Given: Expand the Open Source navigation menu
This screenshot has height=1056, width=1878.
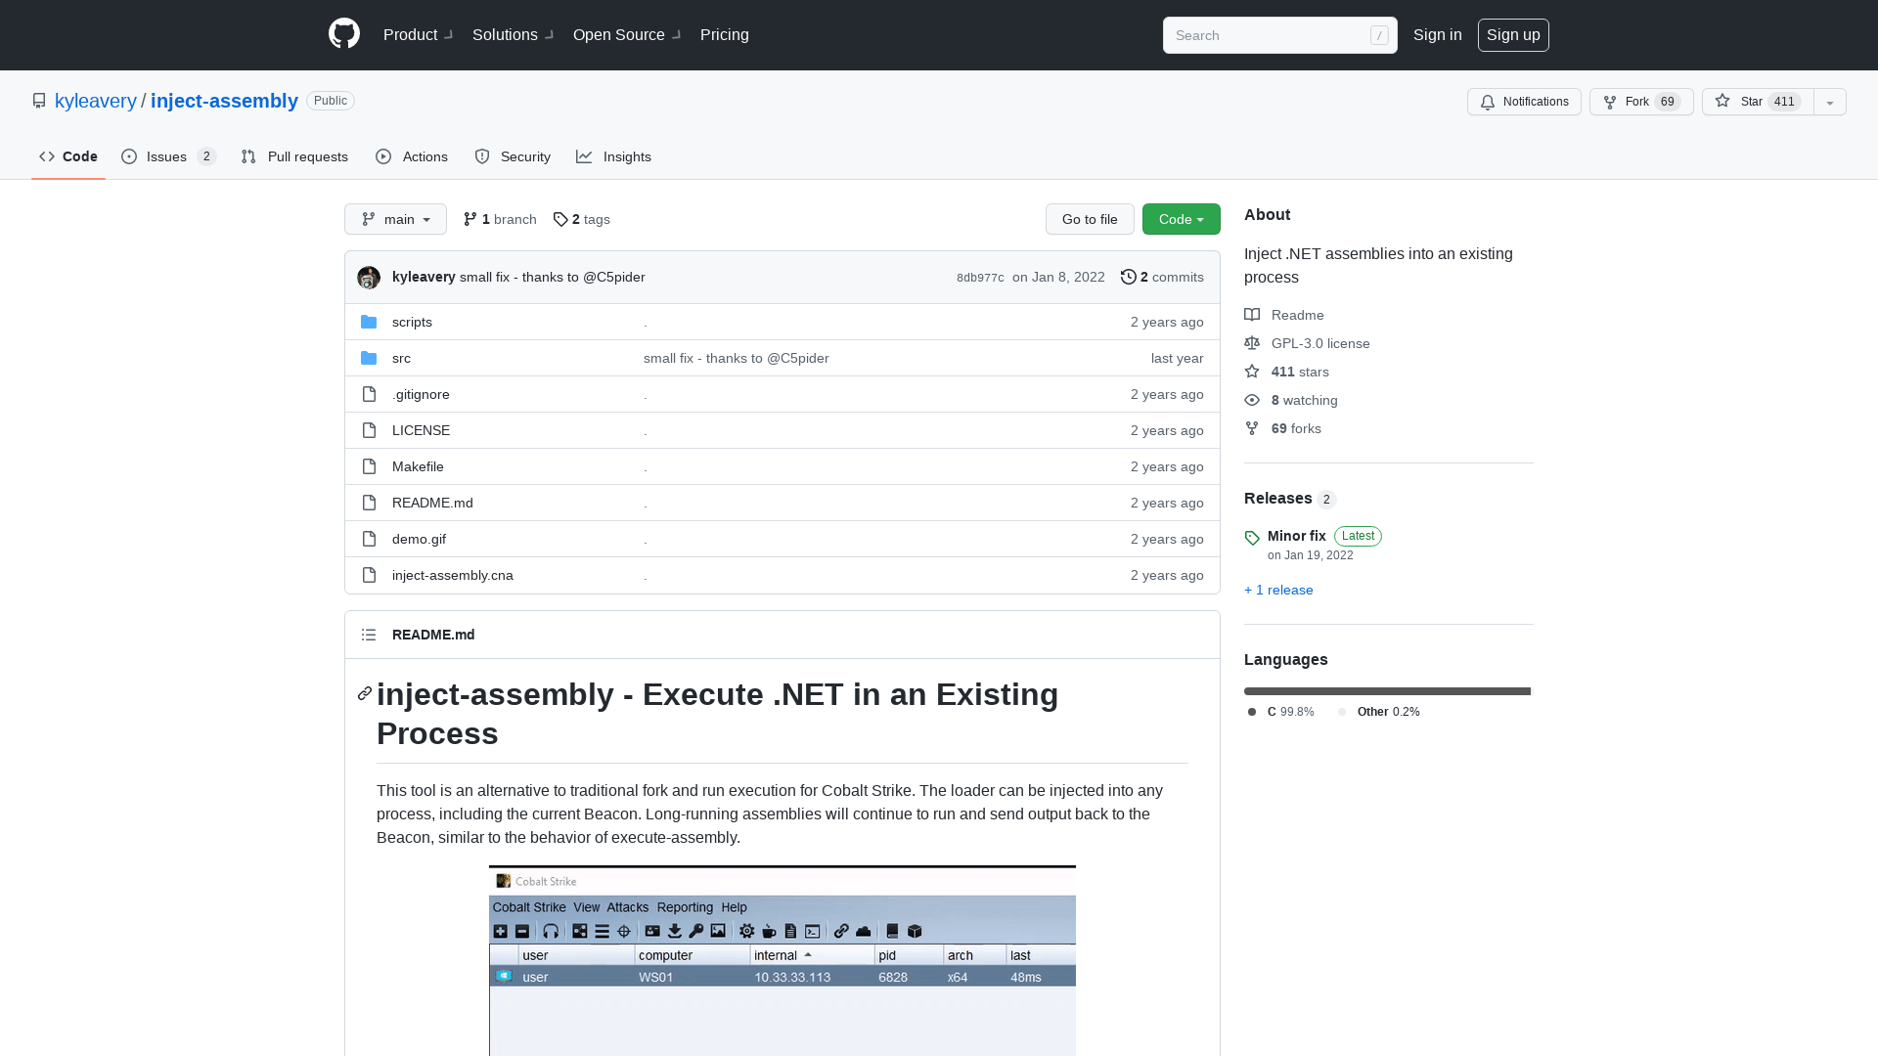Looking at the screenshot, I should [627, 34].
